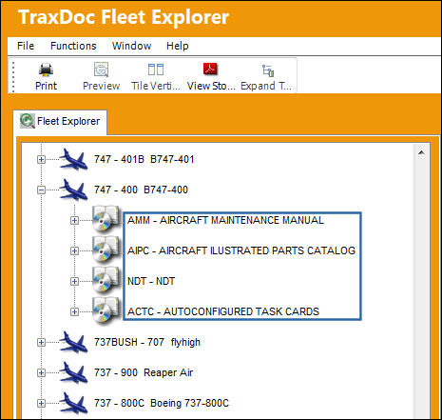
Task: Expand the 747 - 401B node
Action: tap(41, 159)
